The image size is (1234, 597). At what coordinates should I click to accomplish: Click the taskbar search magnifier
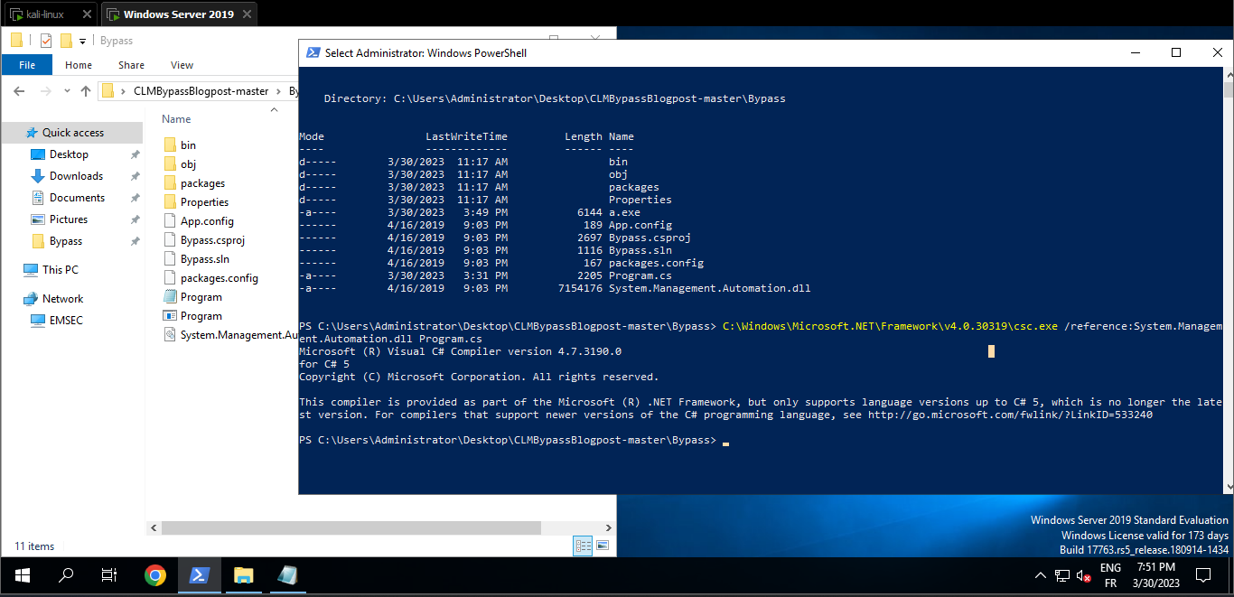pyautogui.click(x=66, y=575)
